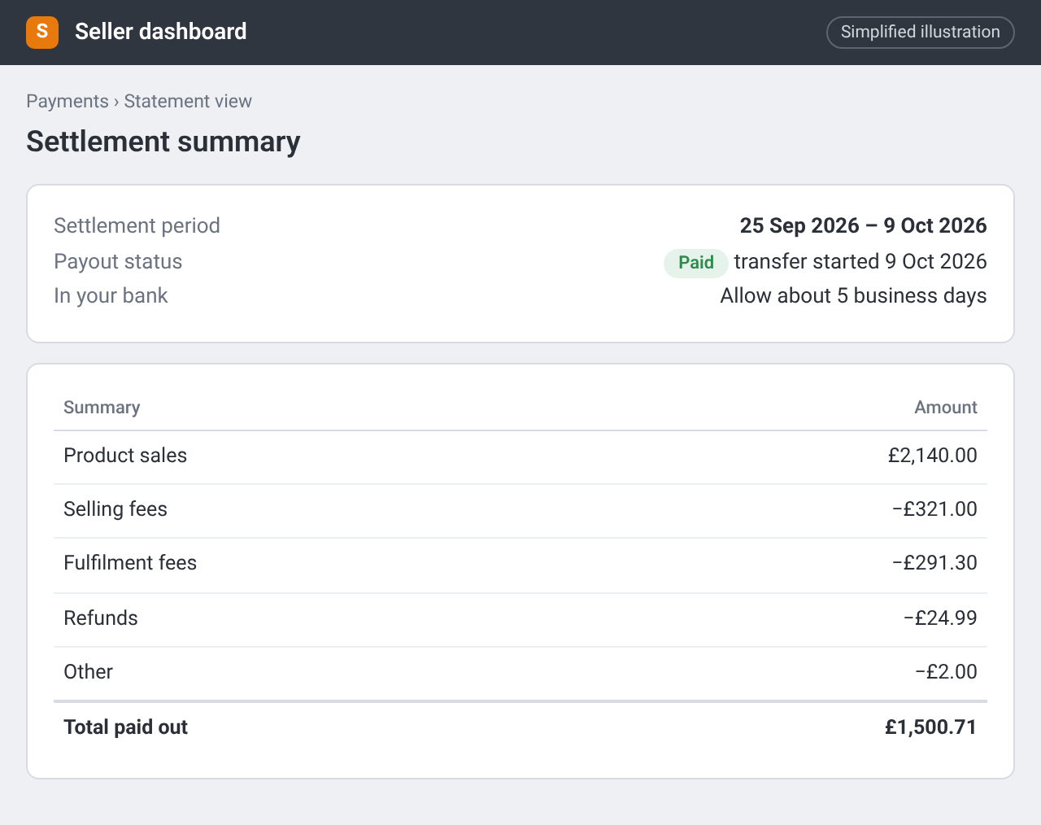Click the £2,140.00 amount
Screen dimensions: 1041x825
tap(933, 455)
